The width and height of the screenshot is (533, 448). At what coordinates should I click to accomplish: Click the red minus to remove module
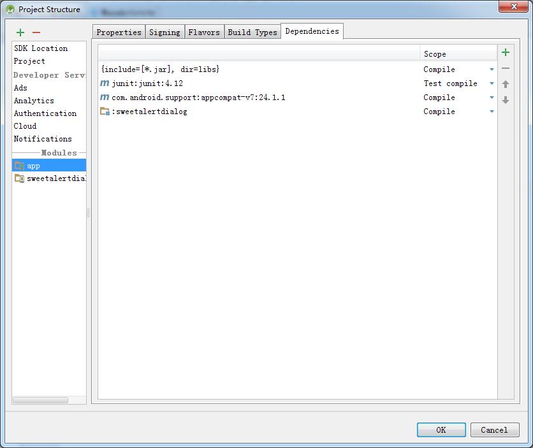coord(36,33)
